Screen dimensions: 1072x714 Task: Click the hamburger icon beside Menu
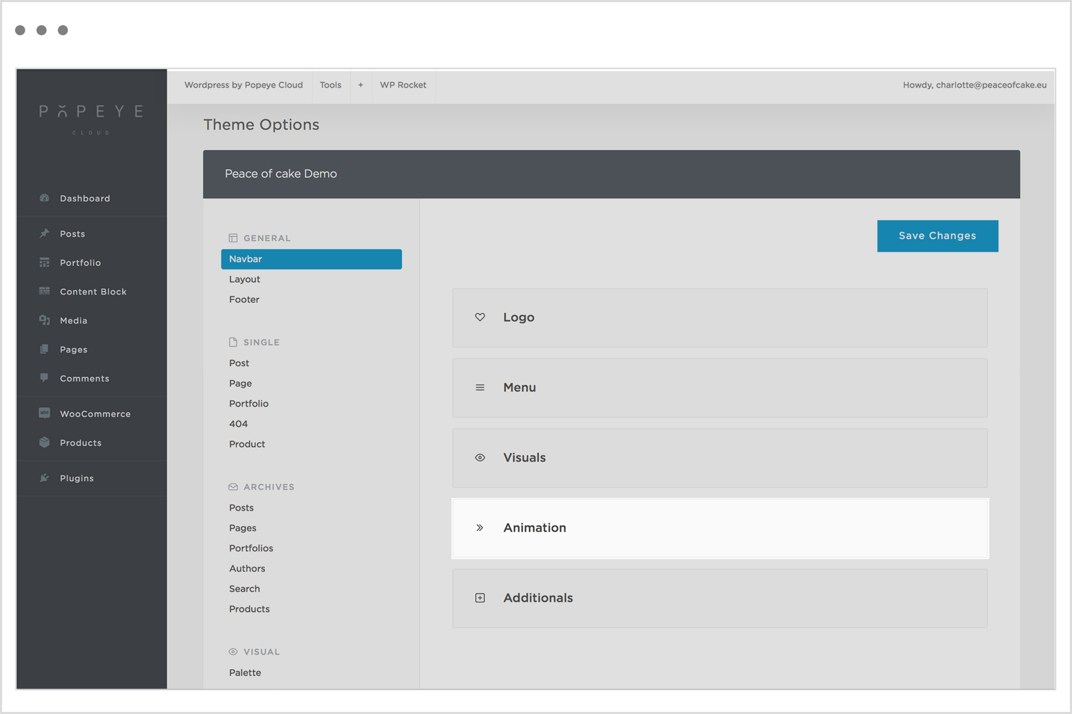point(480,388)
